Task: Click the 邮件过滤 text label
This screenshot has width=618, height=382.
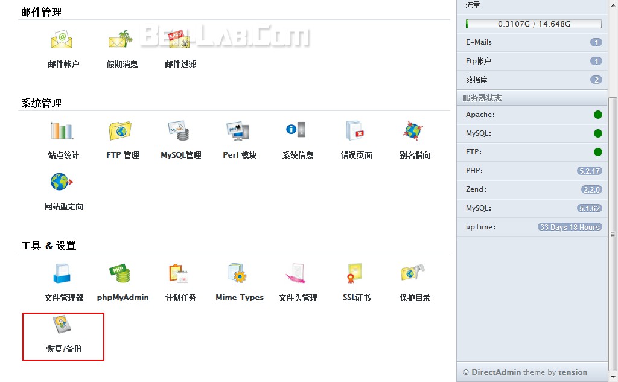Action: coord(180,64)
